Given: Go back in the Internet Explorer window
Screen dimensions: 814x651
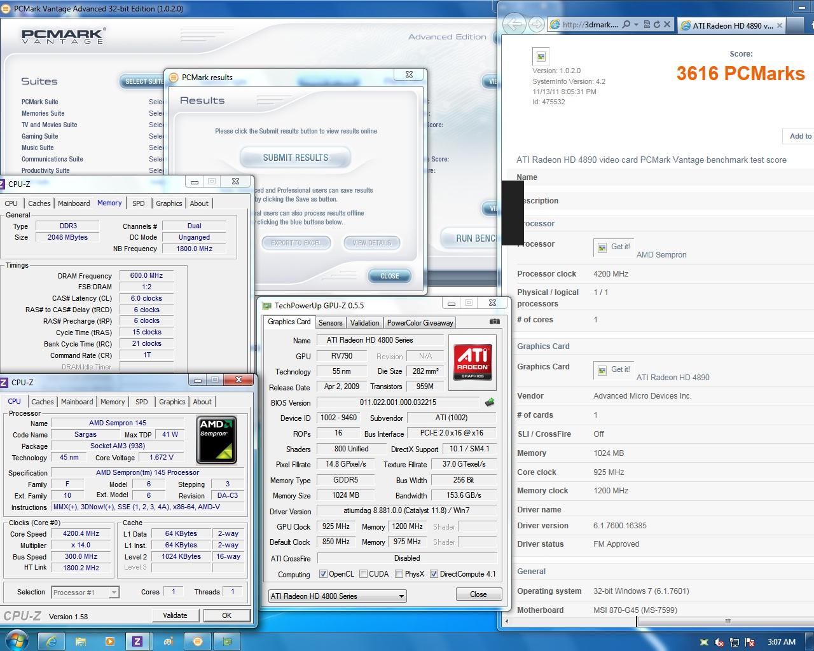Looking at the screenshot, I should click(x=514, y=24).
